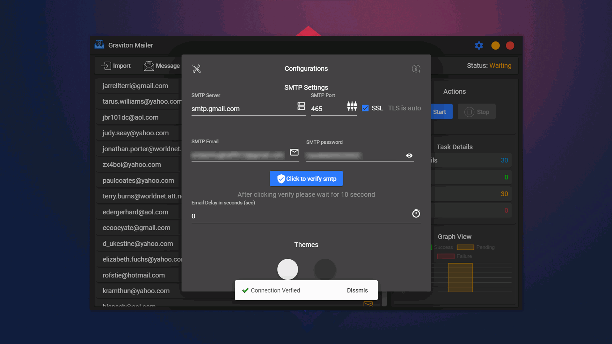Click the red 0 value in Task Details
The image size is (612, 344).
coord(506,210)
